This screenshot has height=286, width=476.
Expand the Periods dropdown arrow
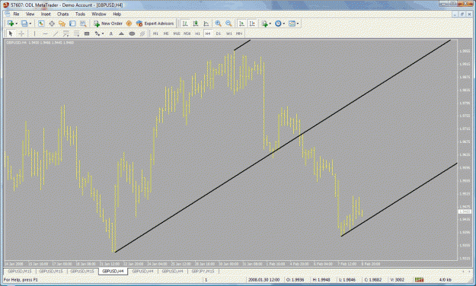pos(284,24)
